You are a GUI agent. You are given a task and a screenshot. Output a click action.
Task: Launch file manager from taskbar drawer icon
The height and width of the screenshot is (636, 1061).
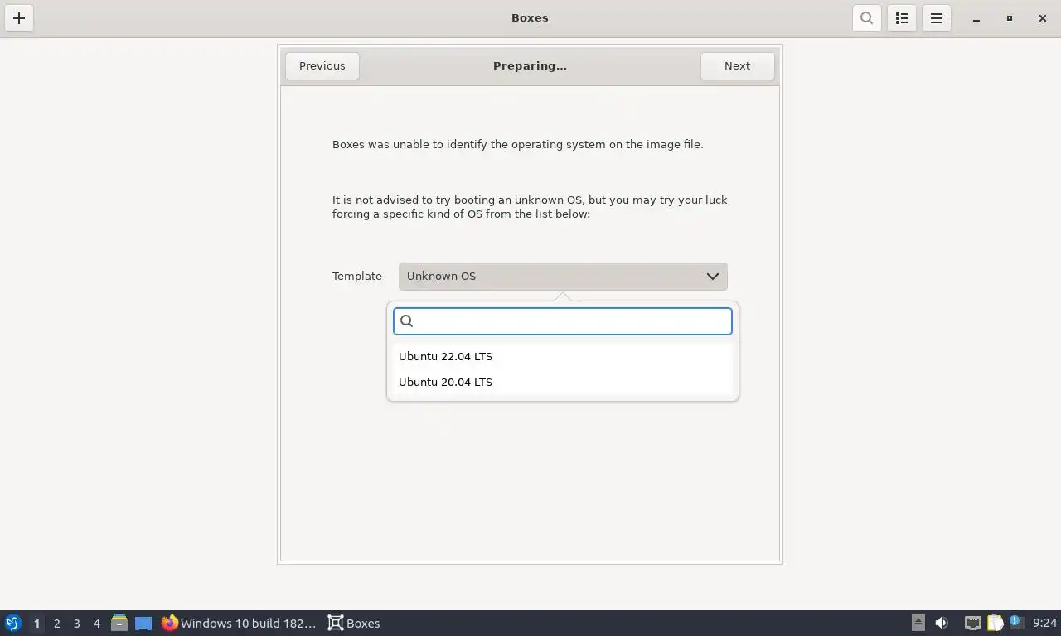119,623
